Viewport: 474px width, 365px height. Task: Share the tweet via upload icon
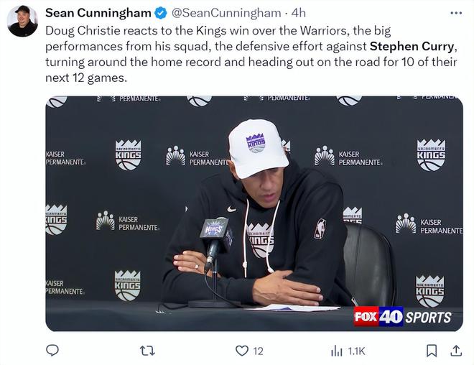click(456, 351)
